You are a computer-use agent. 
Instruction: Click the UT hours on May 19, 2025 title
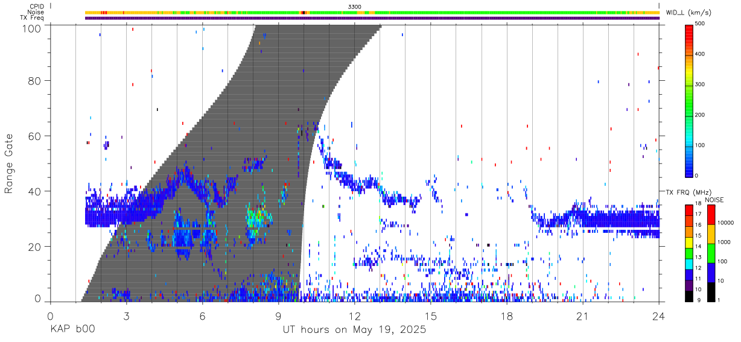pyautogui.click(x=355, y=330)
